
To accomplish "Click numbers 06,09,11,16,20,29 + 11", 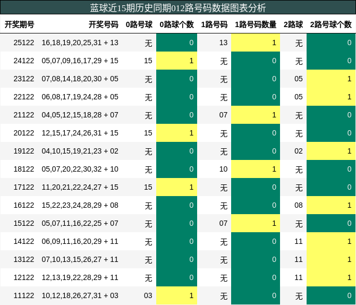I will click(x=80, y=241).
